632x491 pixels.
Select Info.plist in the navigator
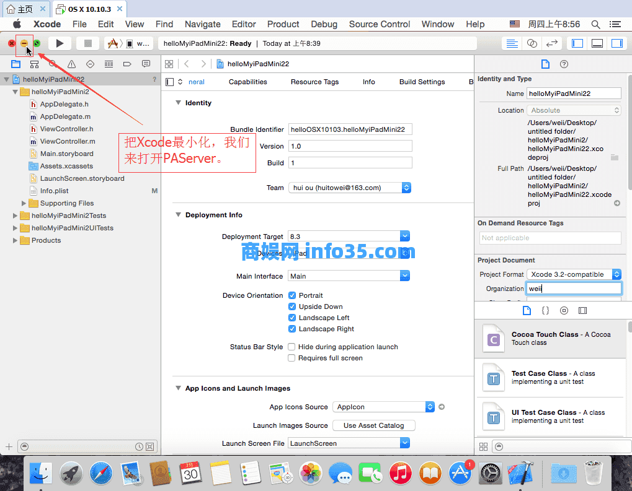coord(54,191)
